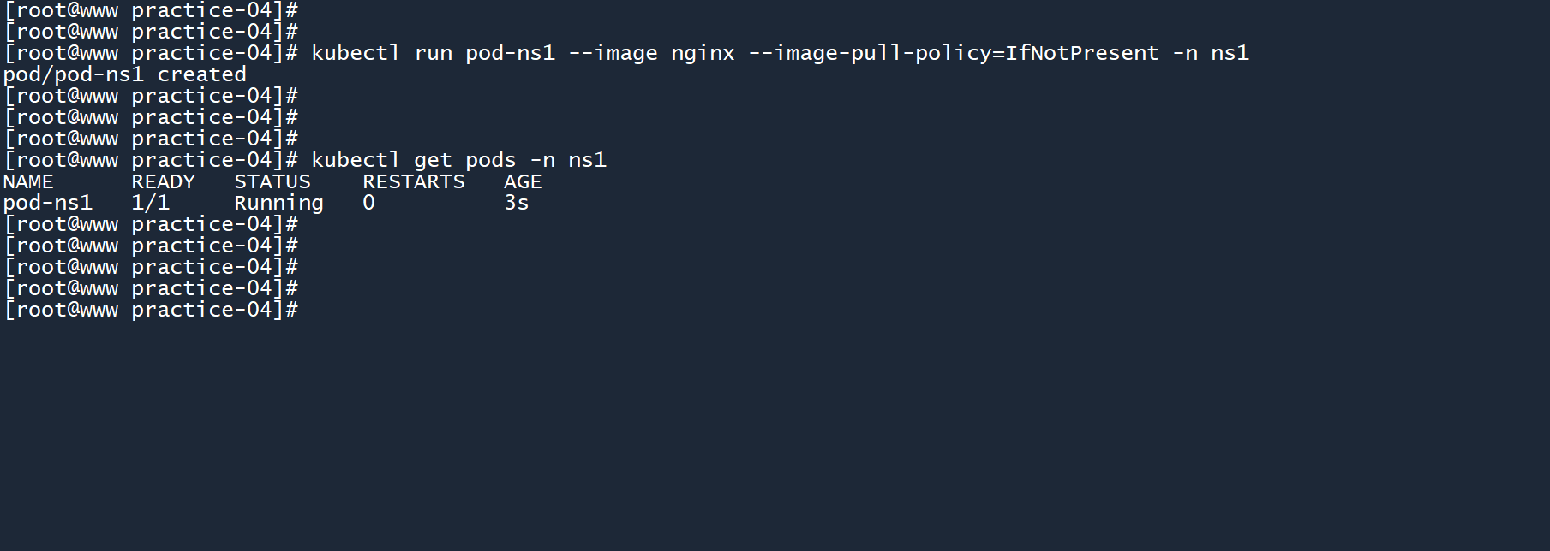
Task: Click pod-ns1 in the pods table row
Action: [48, 203]
